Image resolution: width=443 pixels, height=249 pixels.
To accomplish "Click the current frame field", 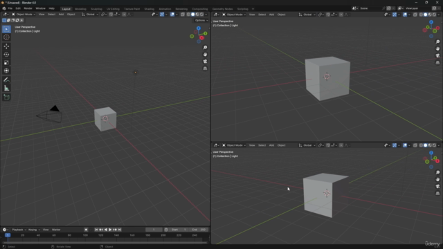I will coord(154,230).
